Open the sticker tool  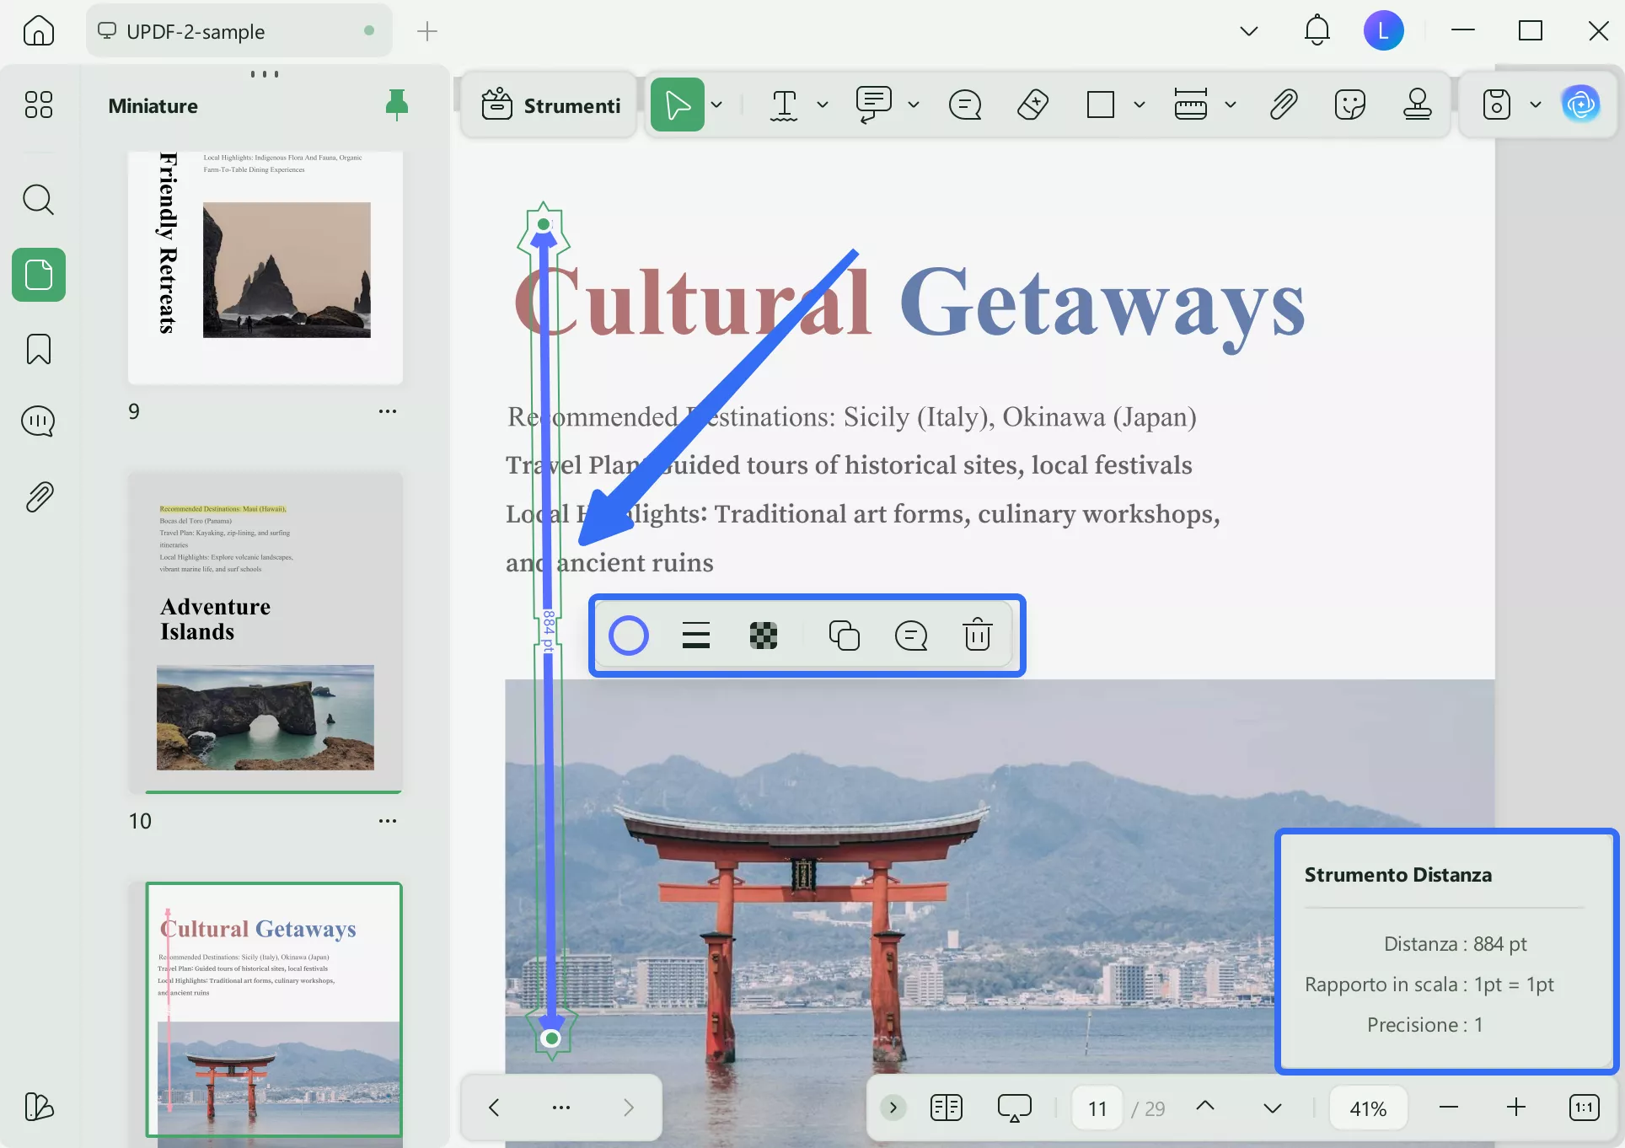tap(1349, 105)
